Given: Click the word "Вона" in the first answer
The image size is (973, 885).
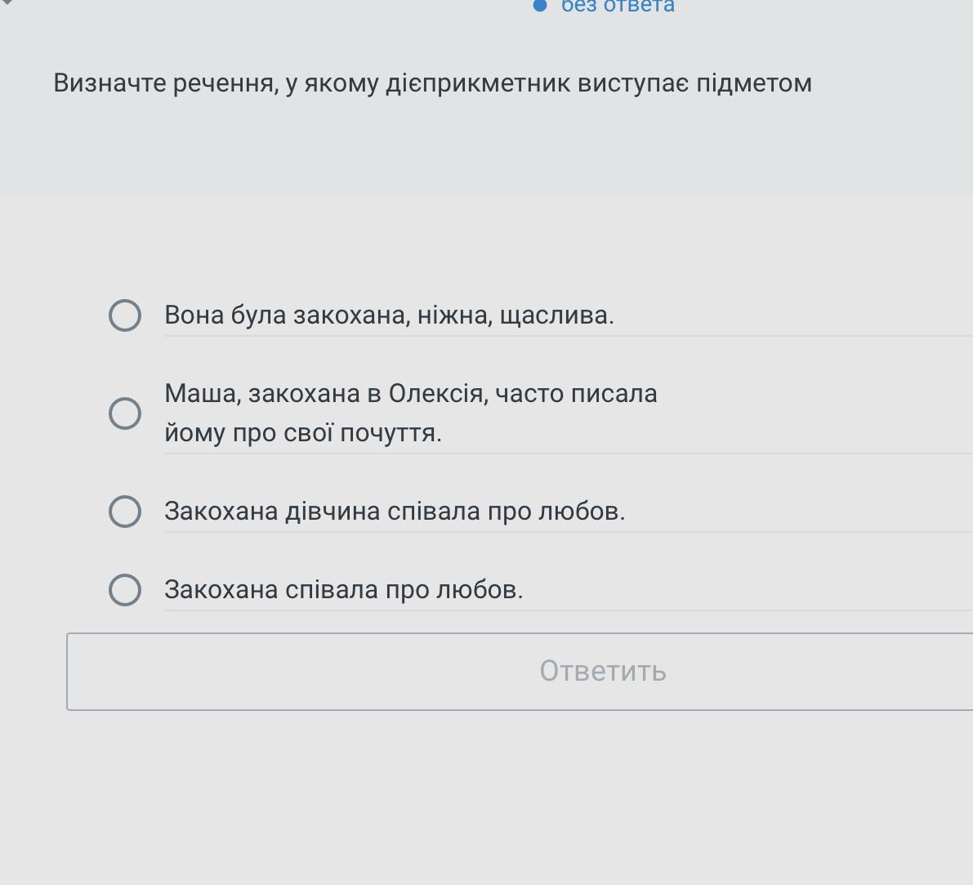Looking at the screenshot, I should (194, 315).
